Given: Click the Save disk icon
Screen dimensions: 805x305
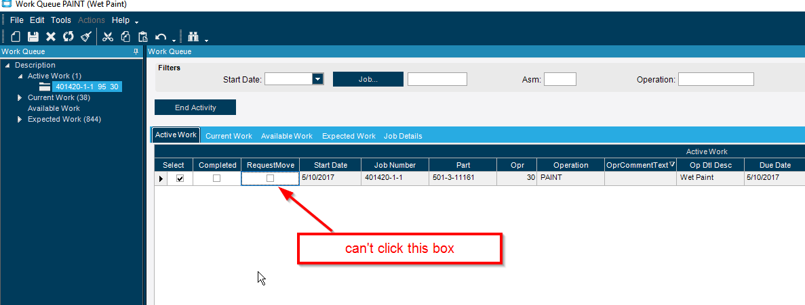Looking at the screenshot, I should [x=33, y=37].
